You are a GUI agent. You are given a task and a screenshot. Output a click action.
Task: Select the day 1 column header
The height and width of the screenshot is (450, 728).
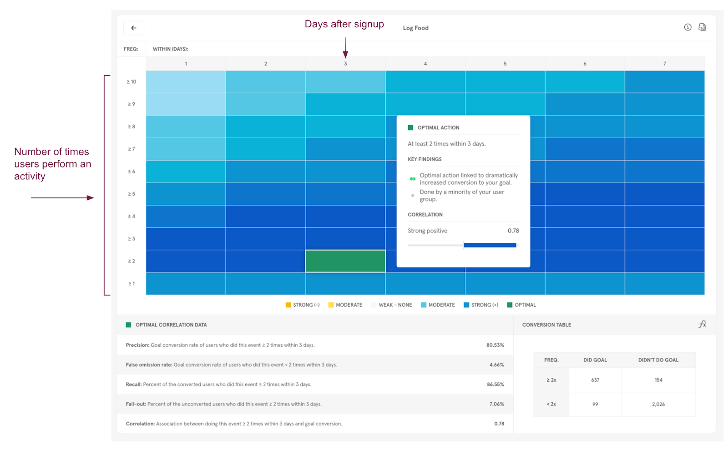[x=186, y=64]
